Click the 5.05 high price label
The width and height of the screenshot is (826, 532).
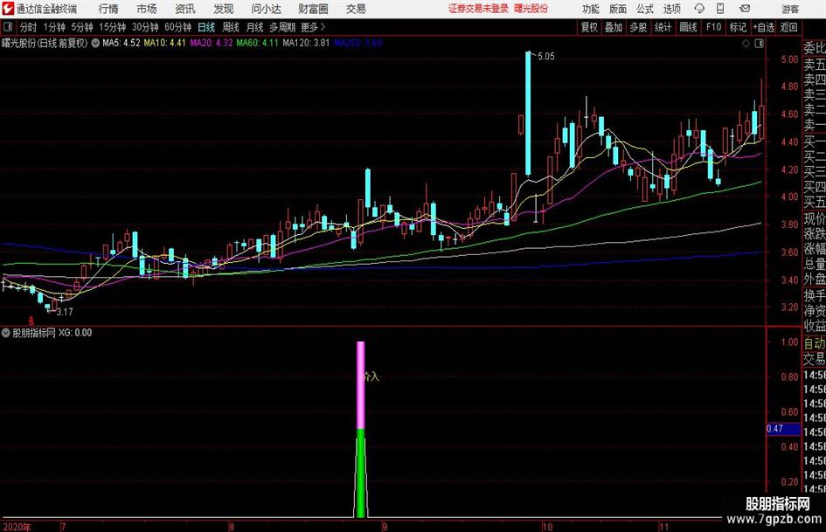[x=545, y=57]
